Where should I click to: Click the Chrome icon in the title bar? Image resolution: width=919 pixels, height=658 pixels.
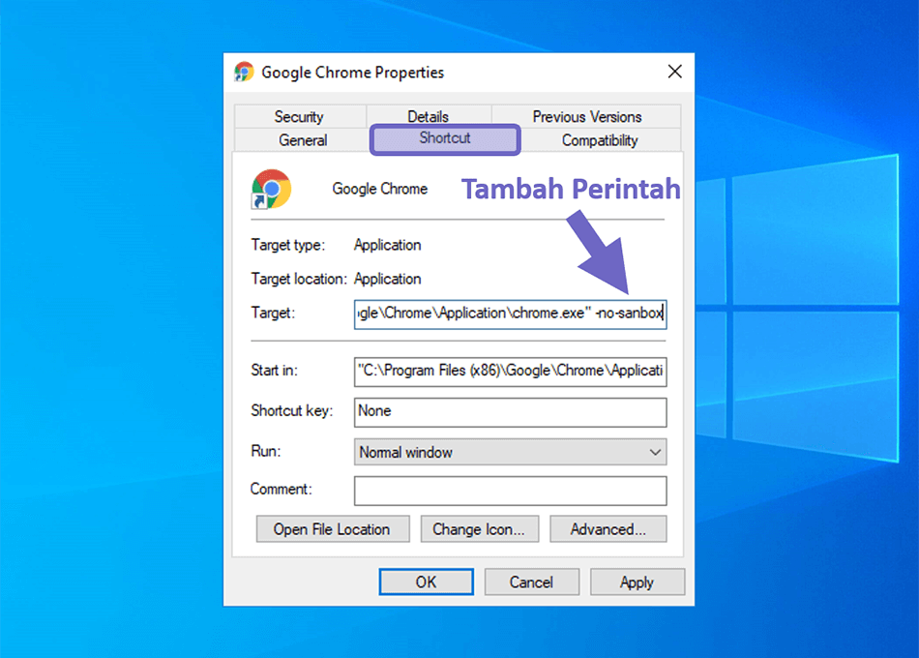tap(244, 72)
